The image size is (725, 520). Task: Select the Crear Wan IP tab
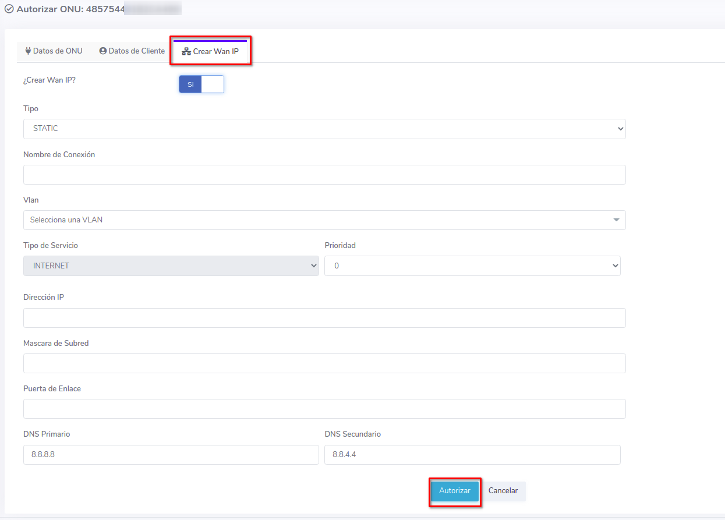tap(211, 52)
